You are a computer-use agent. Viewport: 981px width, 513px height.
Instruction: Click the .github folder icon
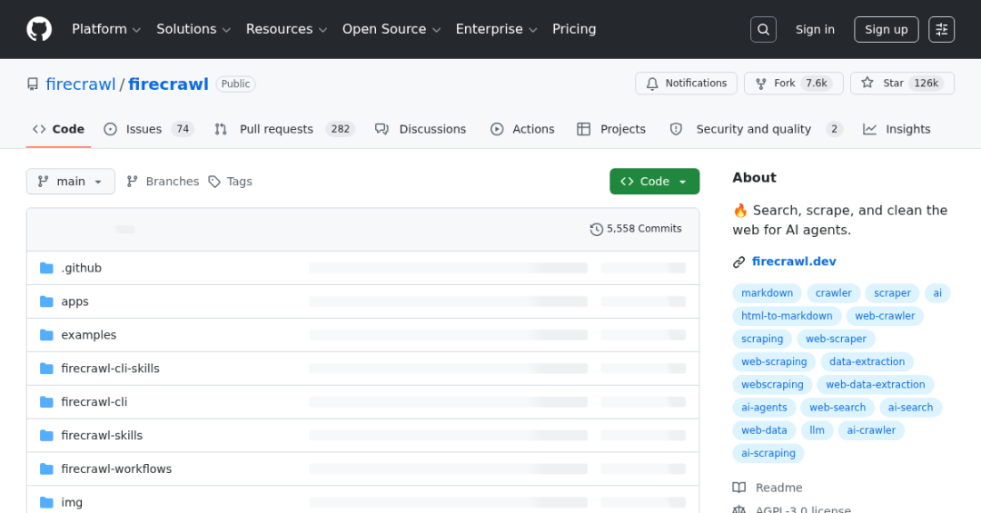[x=46, y=268]
